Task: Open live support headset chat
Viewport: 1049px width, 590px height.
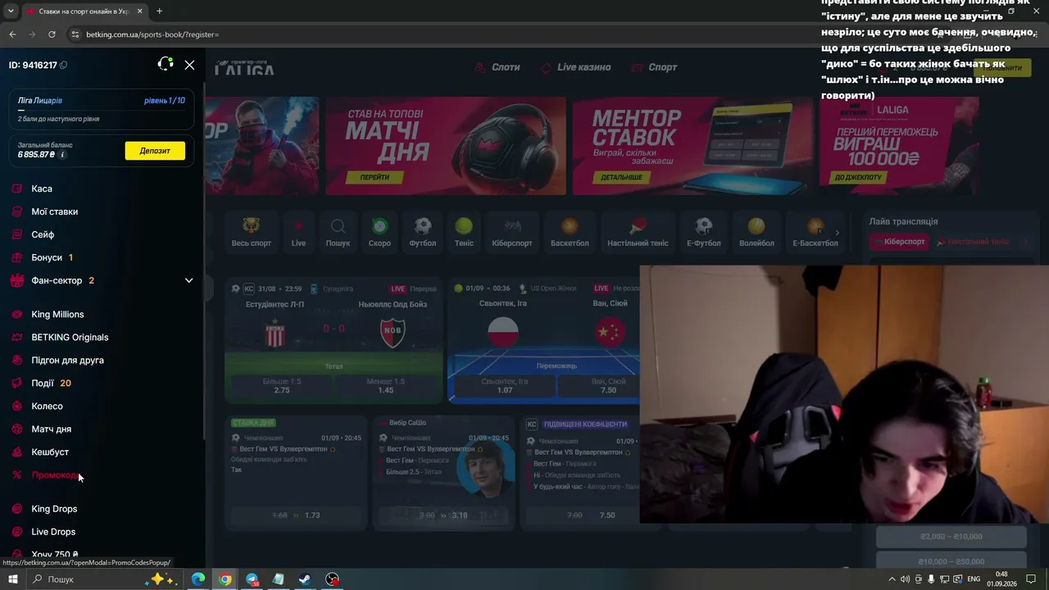Action: [x=166, y=64]
